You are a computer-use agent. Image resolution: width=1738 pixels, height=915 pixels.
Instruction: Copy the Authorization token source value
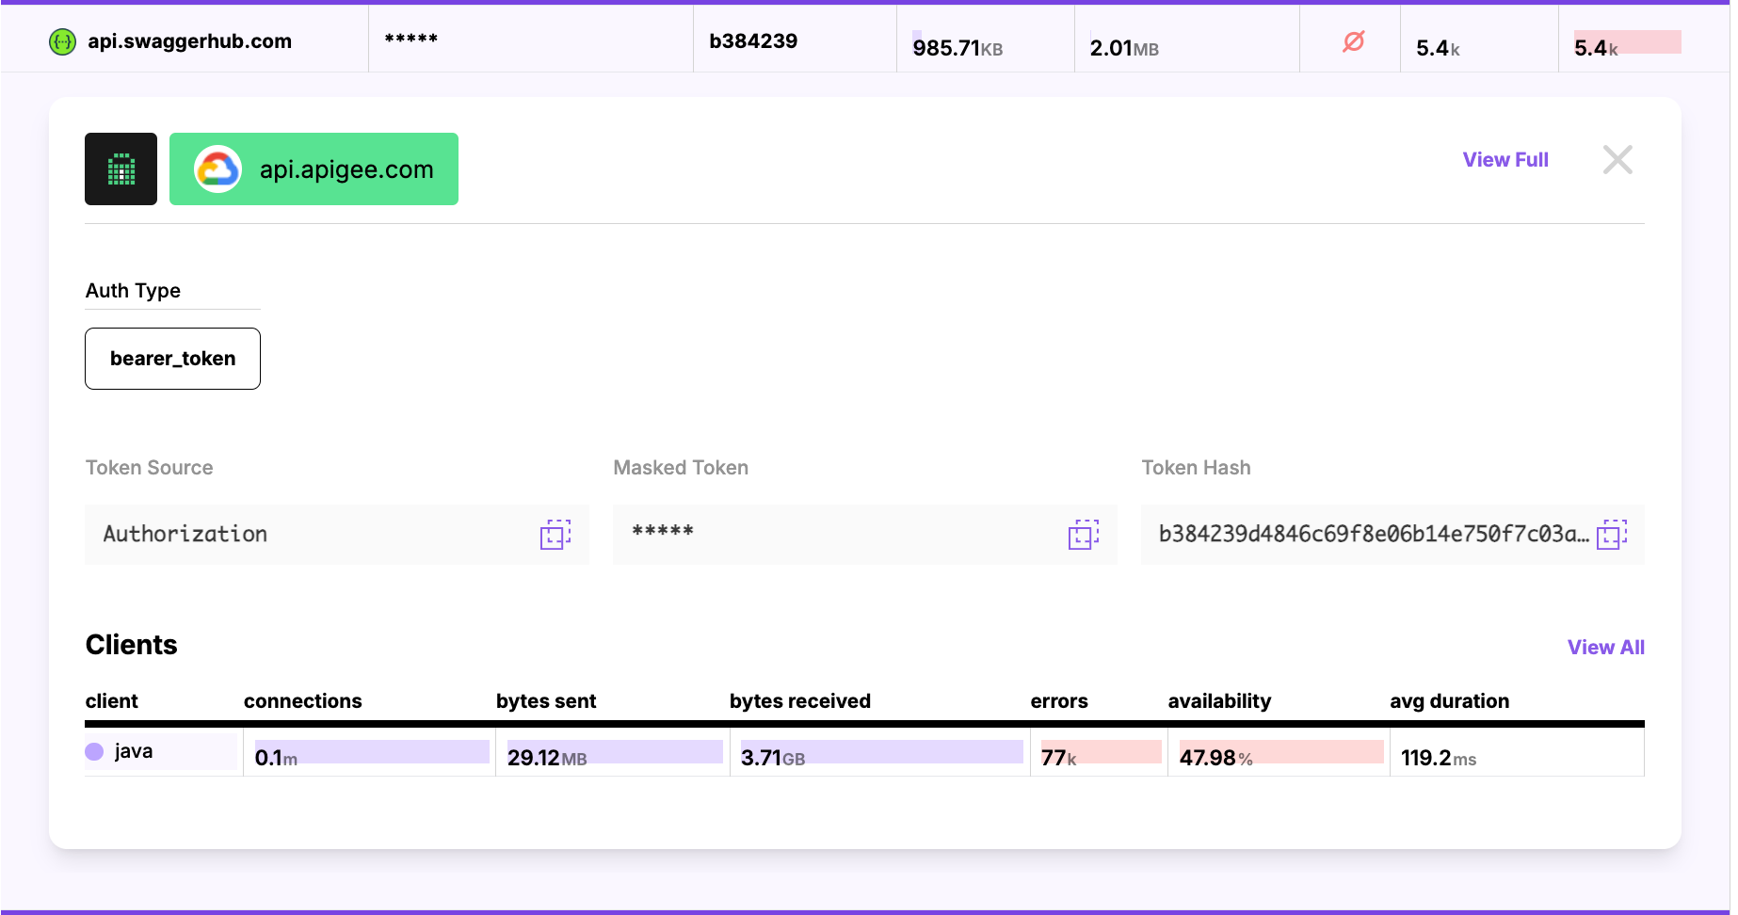555,534
